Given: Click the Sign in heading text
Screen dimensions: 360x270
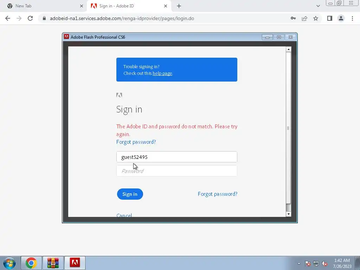Looking at the screenshot, I should (129, 110).
